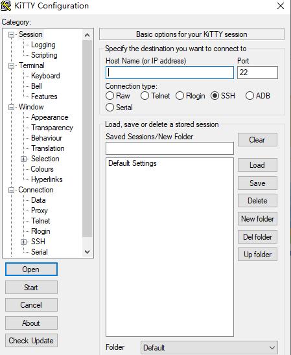Open the SSH category in tree

tap(38, 242)
